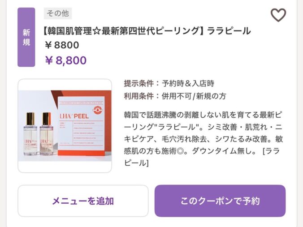Tap the heart favorite icon
Screen dimensions: 303x227
point(278,15)
